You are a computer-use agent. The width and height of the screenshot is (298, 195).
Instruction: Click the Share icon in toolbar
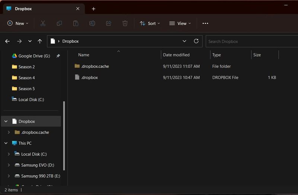[x=108, y=23]
